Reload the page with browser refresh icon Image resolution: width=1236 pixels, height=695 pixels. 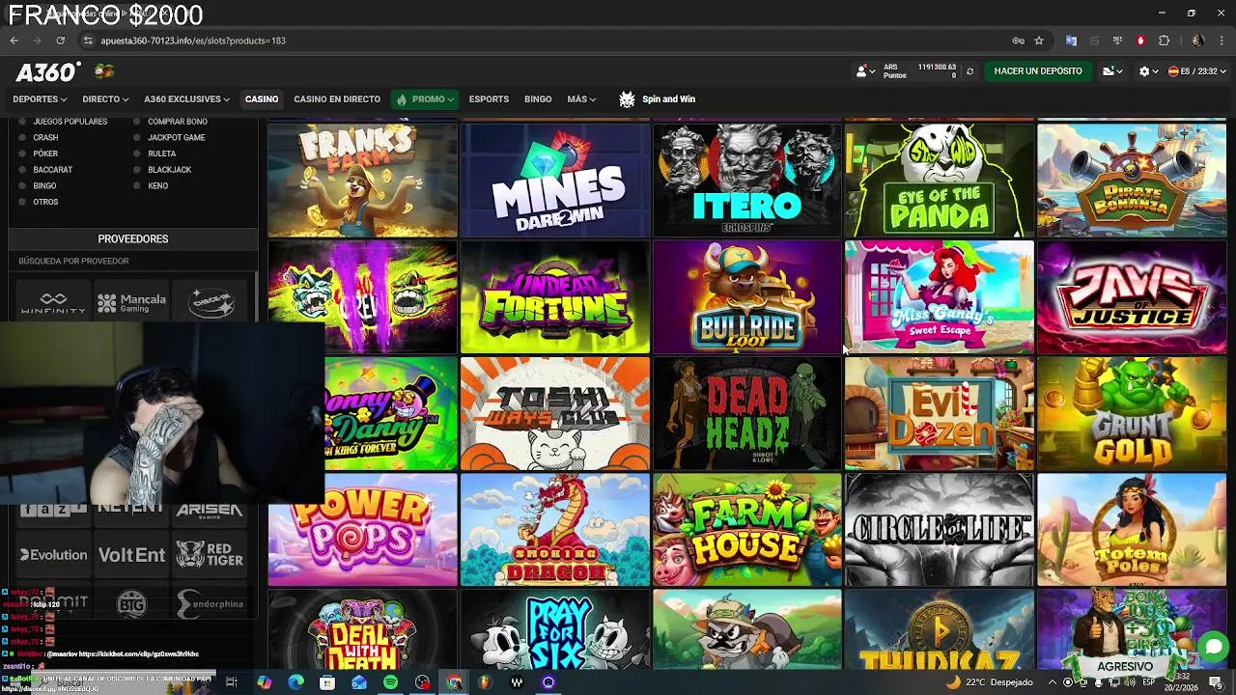click(60, 41)
